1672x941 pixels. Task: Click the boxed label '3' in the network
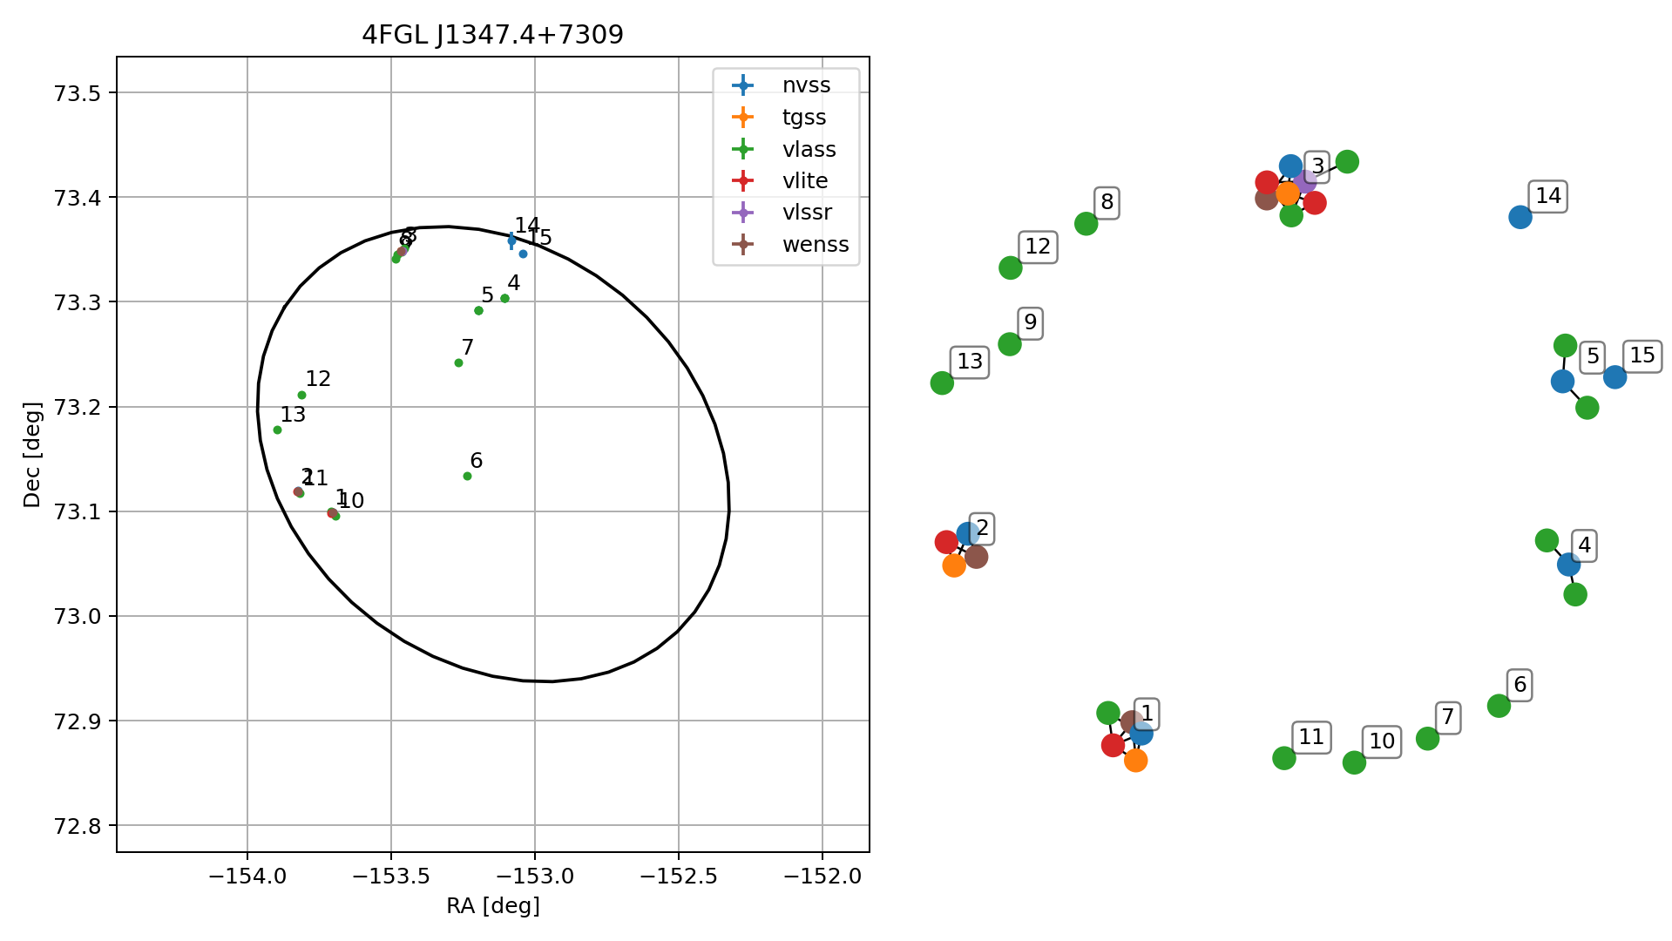point(1317,166)
